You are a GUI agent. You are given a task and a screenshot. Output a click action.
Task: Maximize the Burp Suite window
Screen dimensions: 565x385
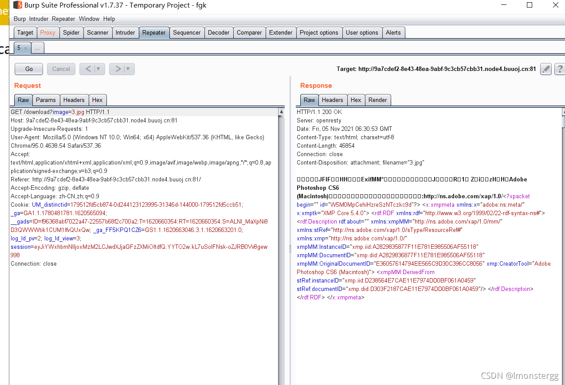point(530,5)
